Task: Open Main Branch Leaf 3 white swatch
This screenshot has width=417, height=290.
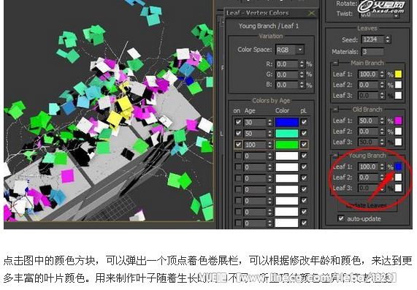Action: [398, 95]
